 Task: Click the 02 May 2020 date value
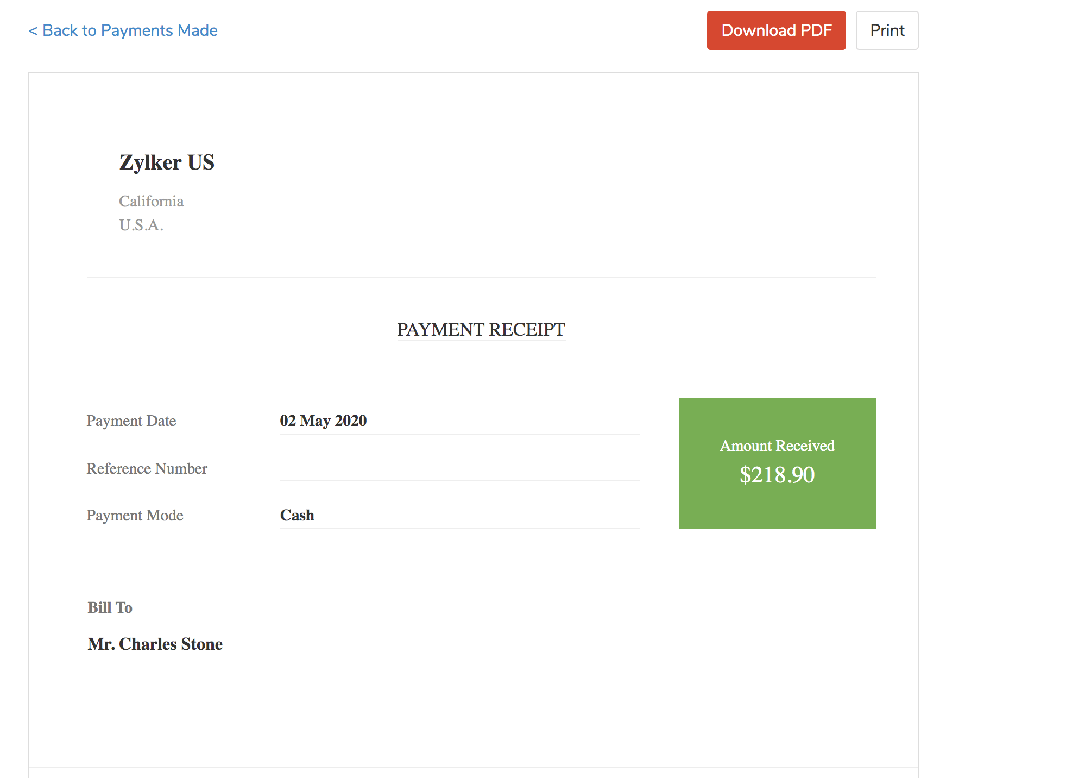tap(323, 421)
